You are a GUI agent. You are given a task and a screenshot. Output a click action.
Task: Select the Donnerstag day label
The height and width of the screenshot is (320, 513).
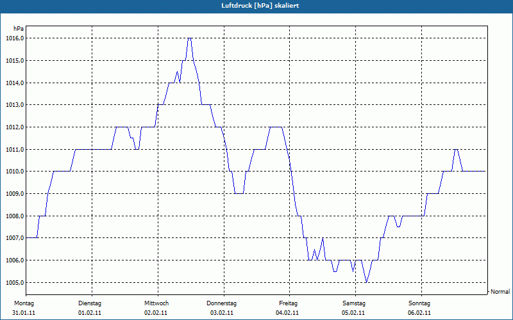[221, 303]
